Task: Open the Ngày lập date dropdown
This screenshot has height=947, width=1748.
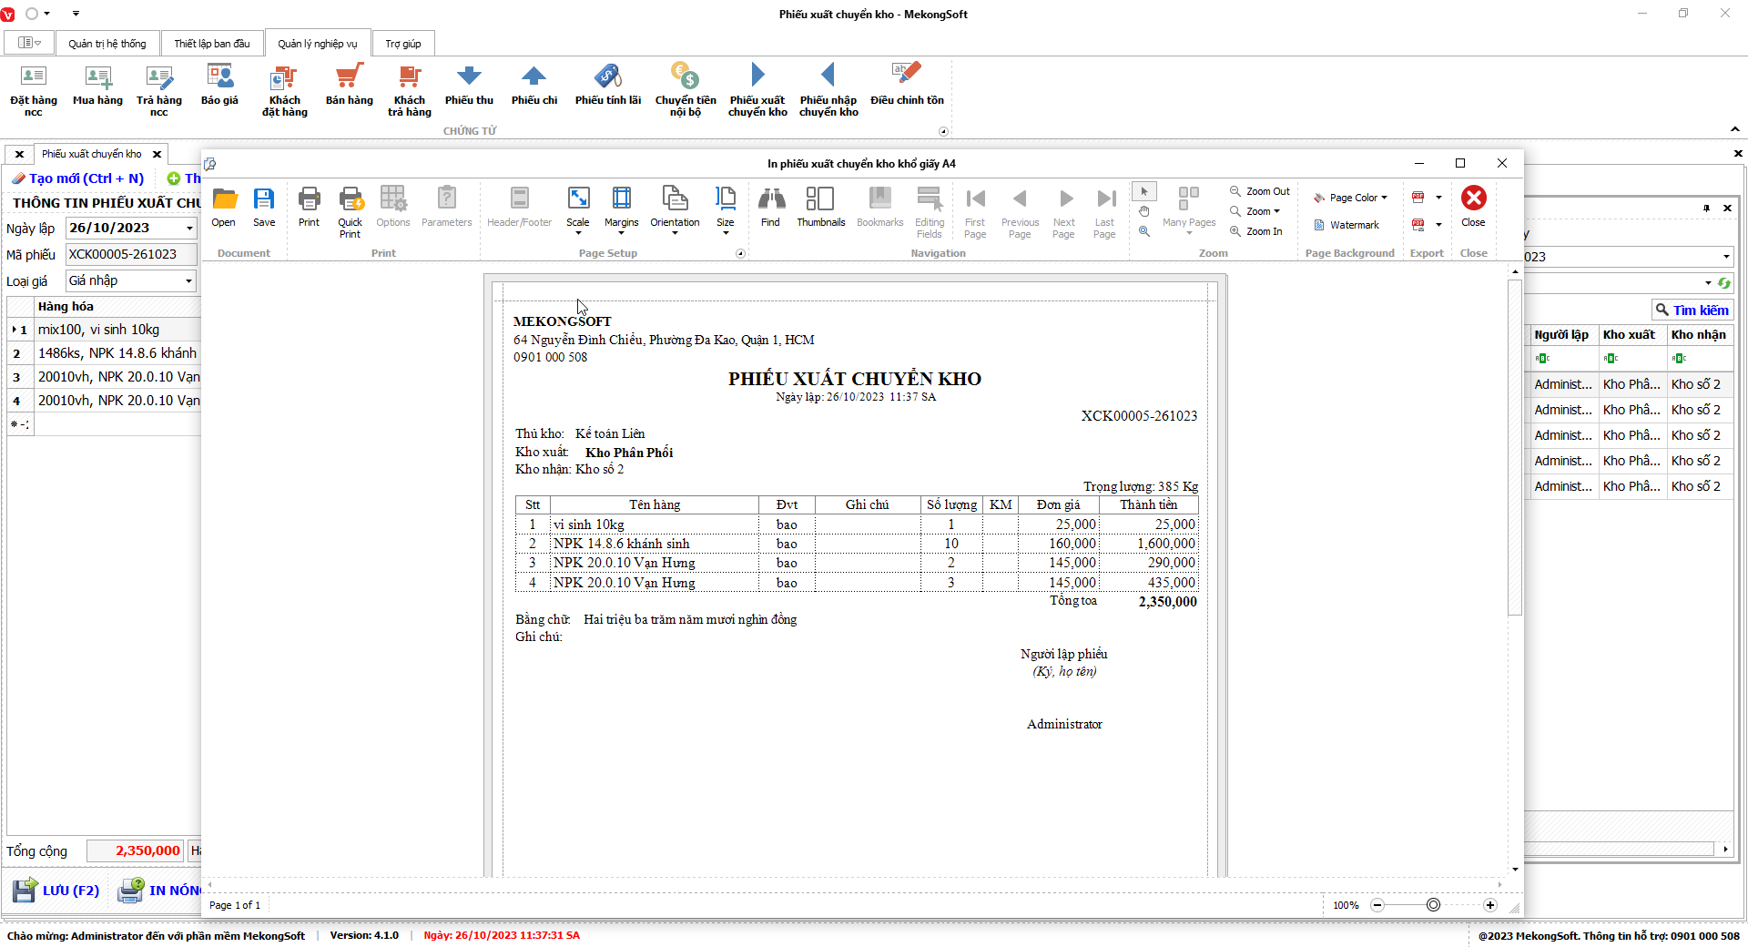Action: point(189,229)
